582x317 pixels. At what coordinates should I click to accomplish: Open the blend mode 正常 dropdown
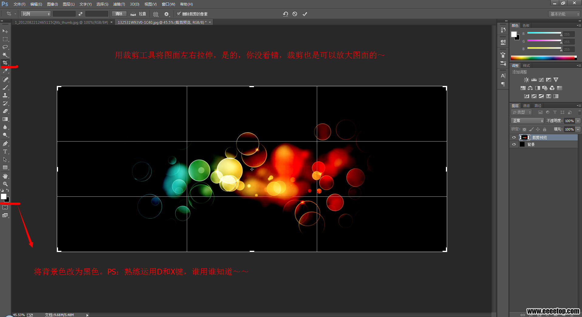click(527, 121)
